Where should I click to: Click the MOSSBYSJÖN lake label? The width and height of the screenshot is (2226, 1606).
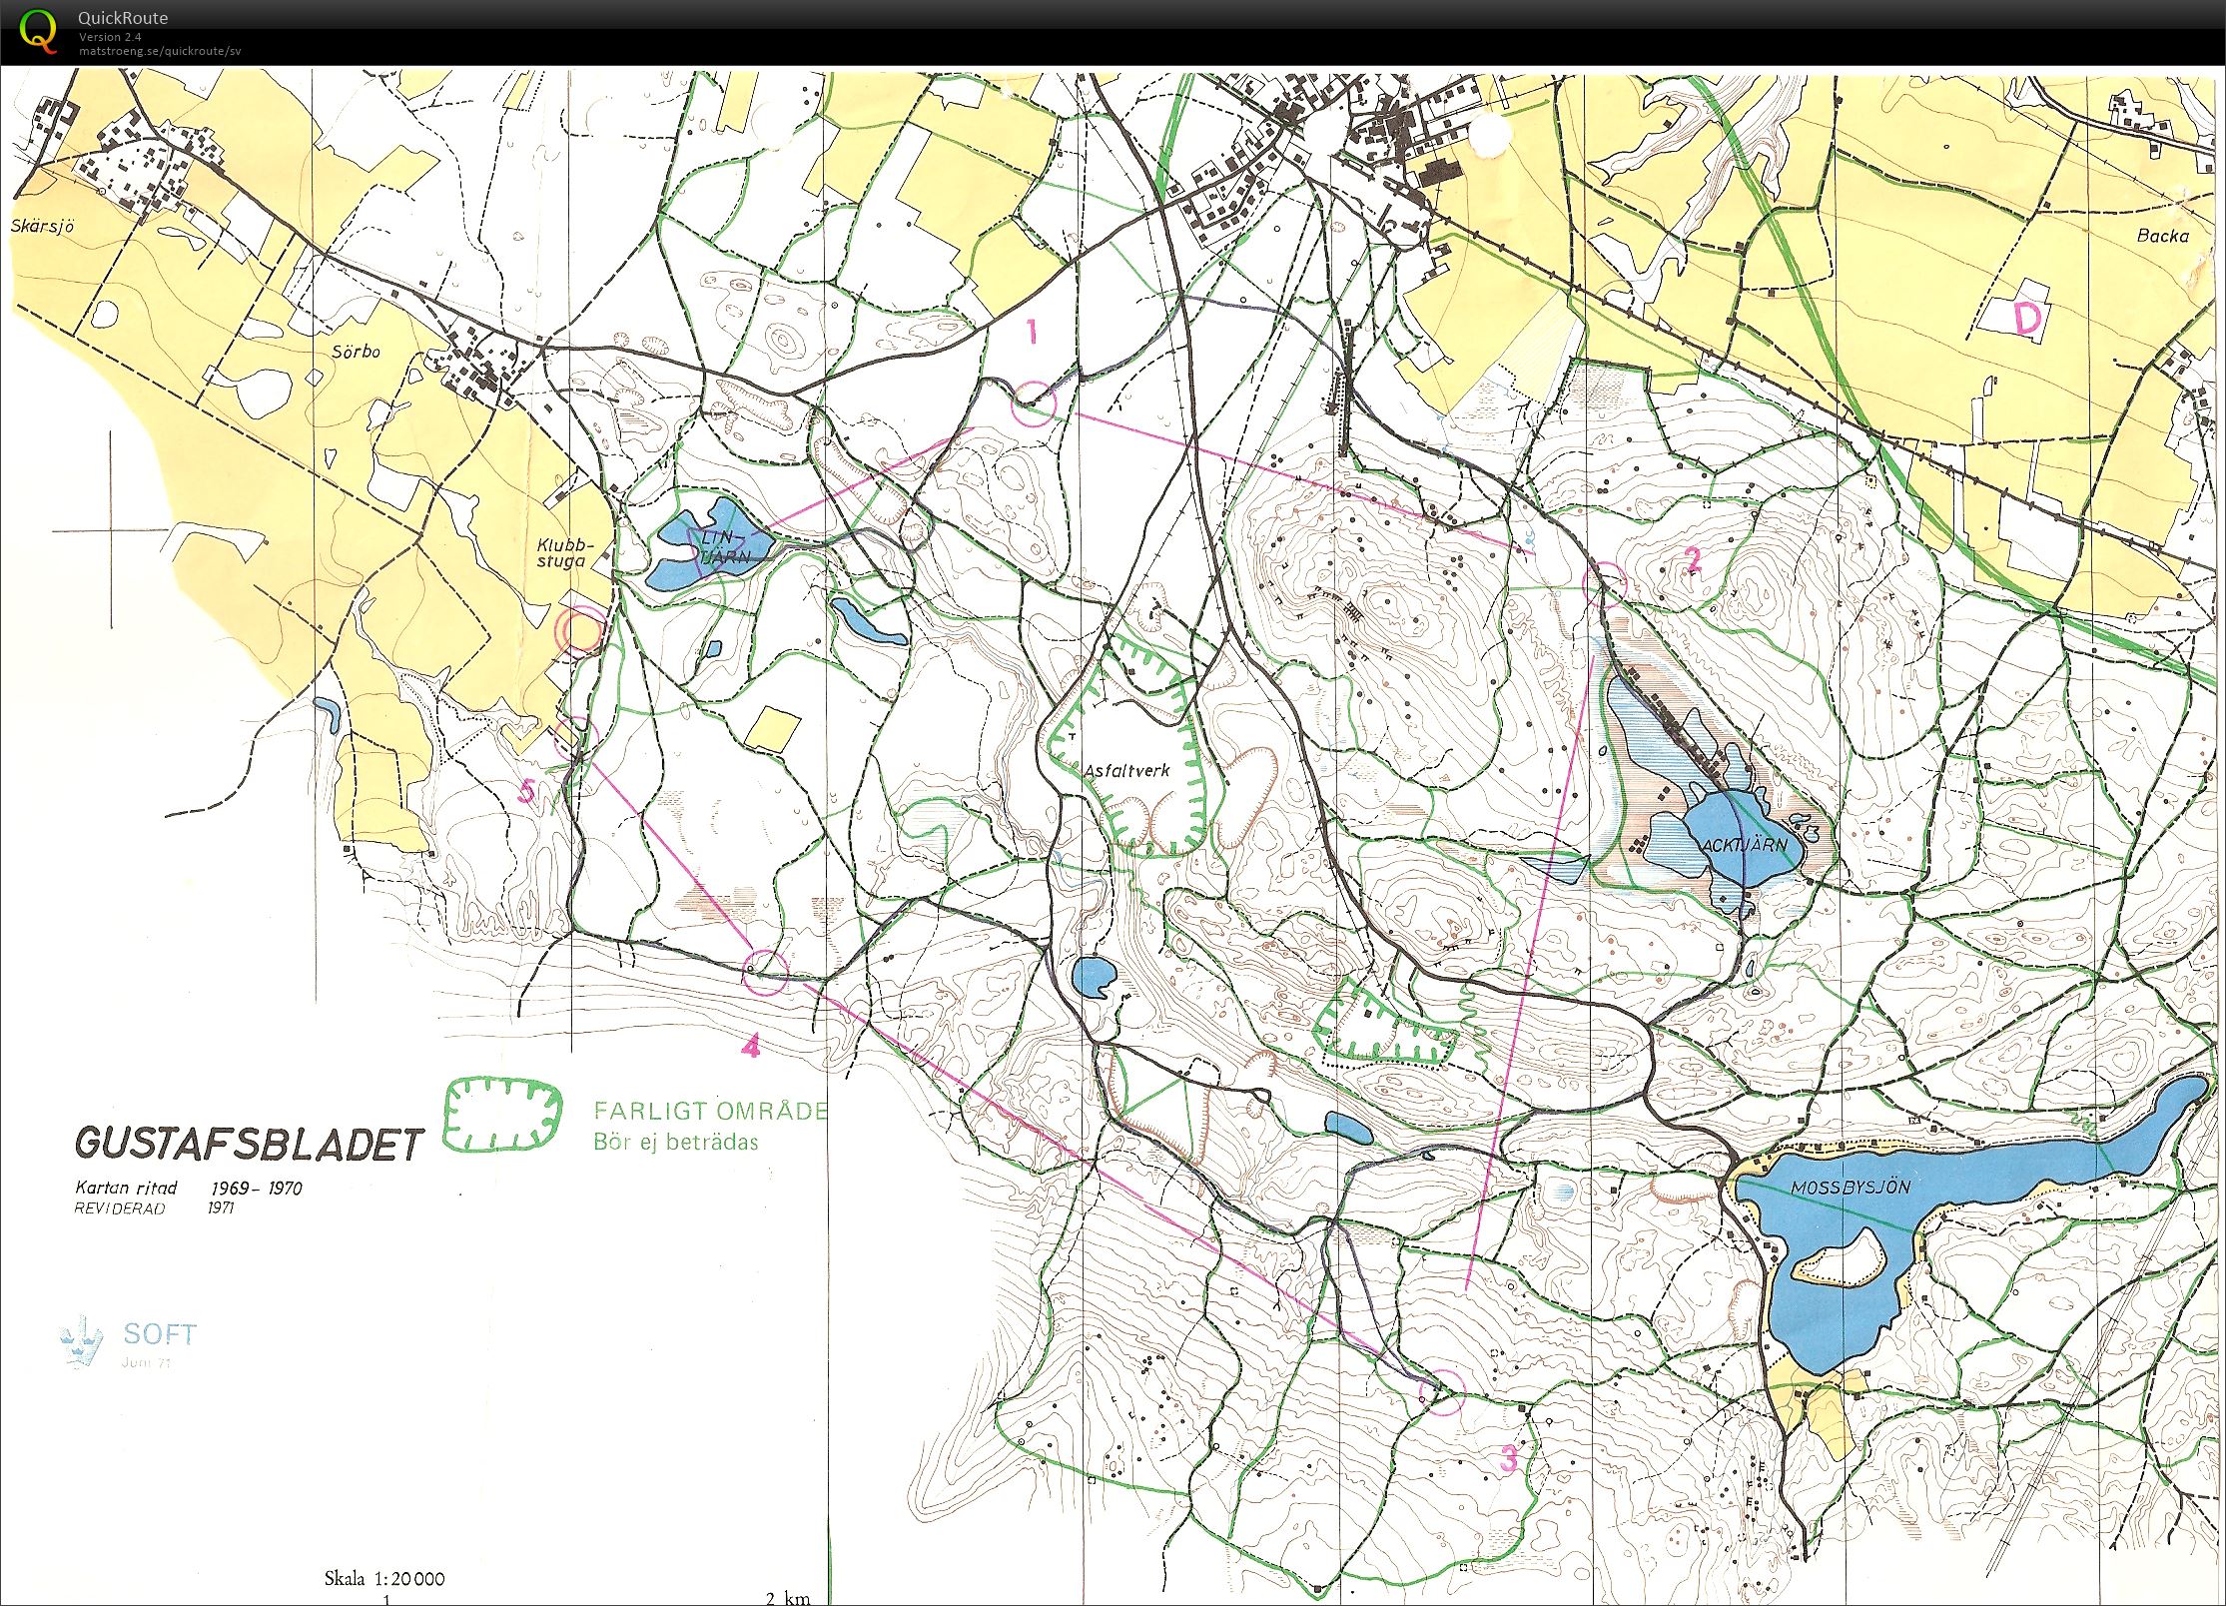pyautogui.click(x=1851, y=1188)
